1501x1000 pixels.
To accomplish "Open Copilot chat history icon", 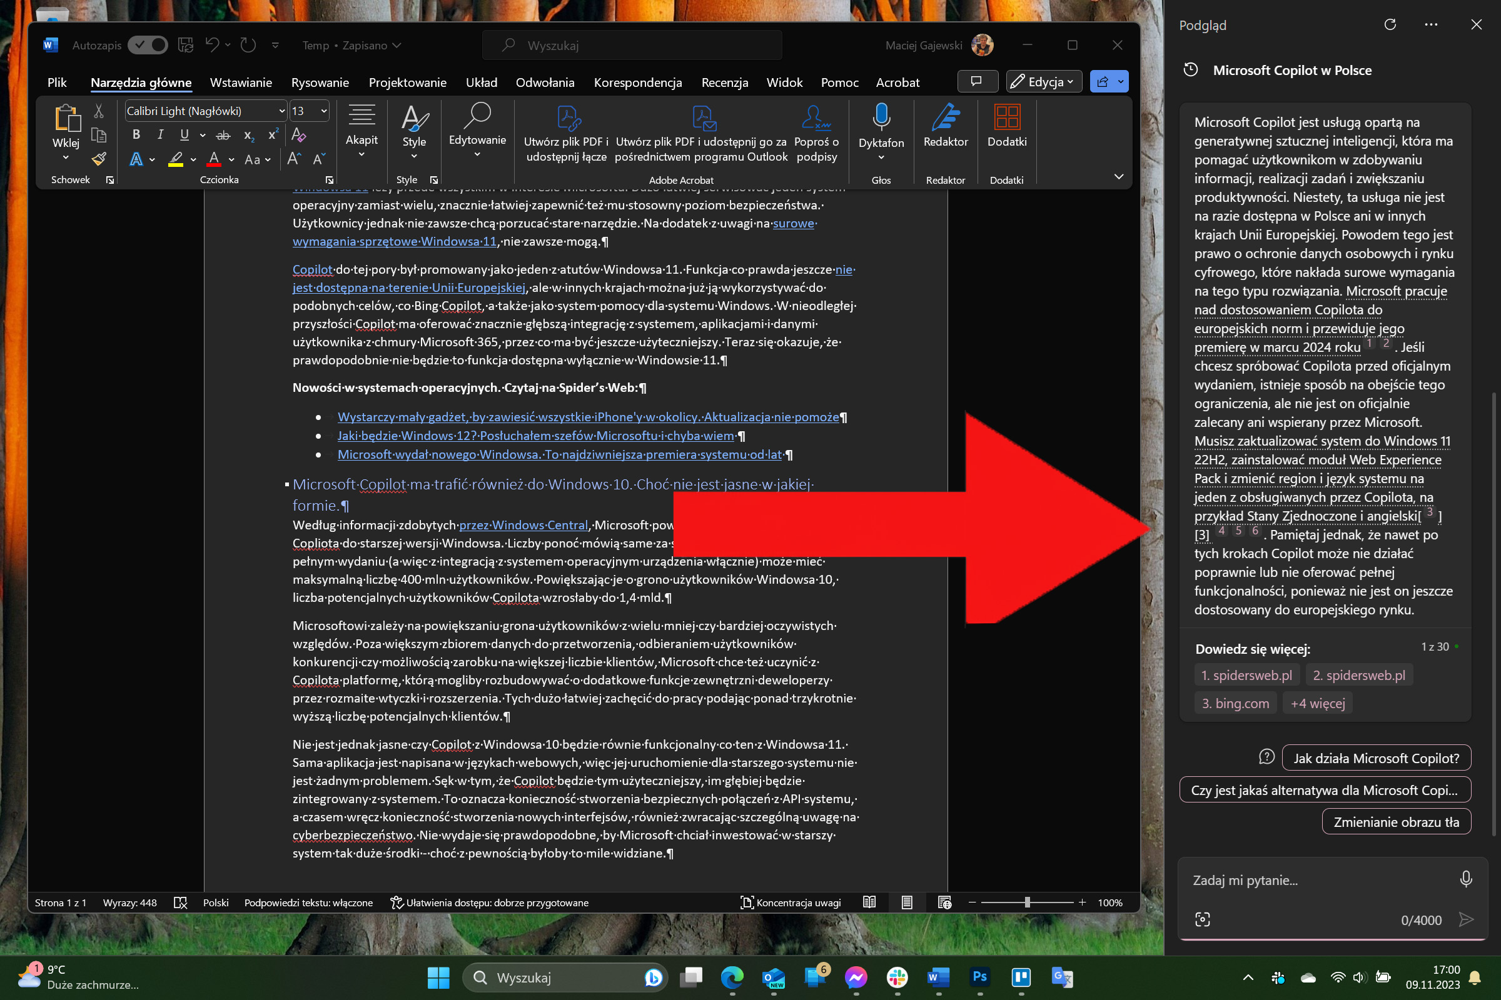I will click(x=1191, y=70).
